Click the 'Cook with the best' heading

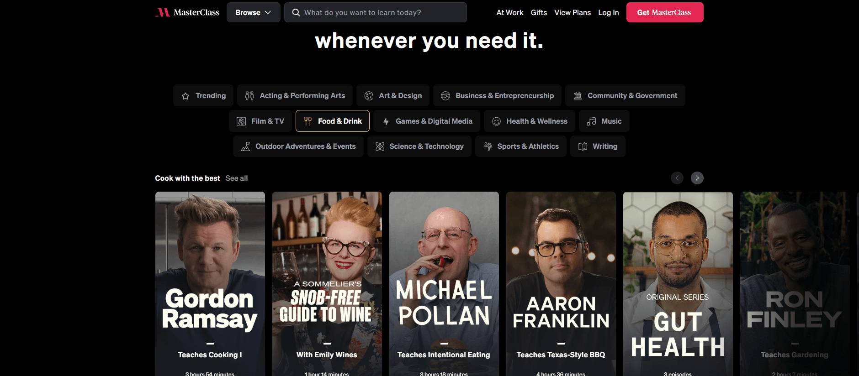(187, 178)
